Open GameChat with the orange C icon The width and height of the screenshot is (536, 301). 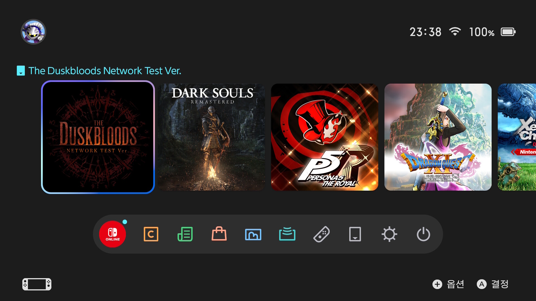(151, 234)
